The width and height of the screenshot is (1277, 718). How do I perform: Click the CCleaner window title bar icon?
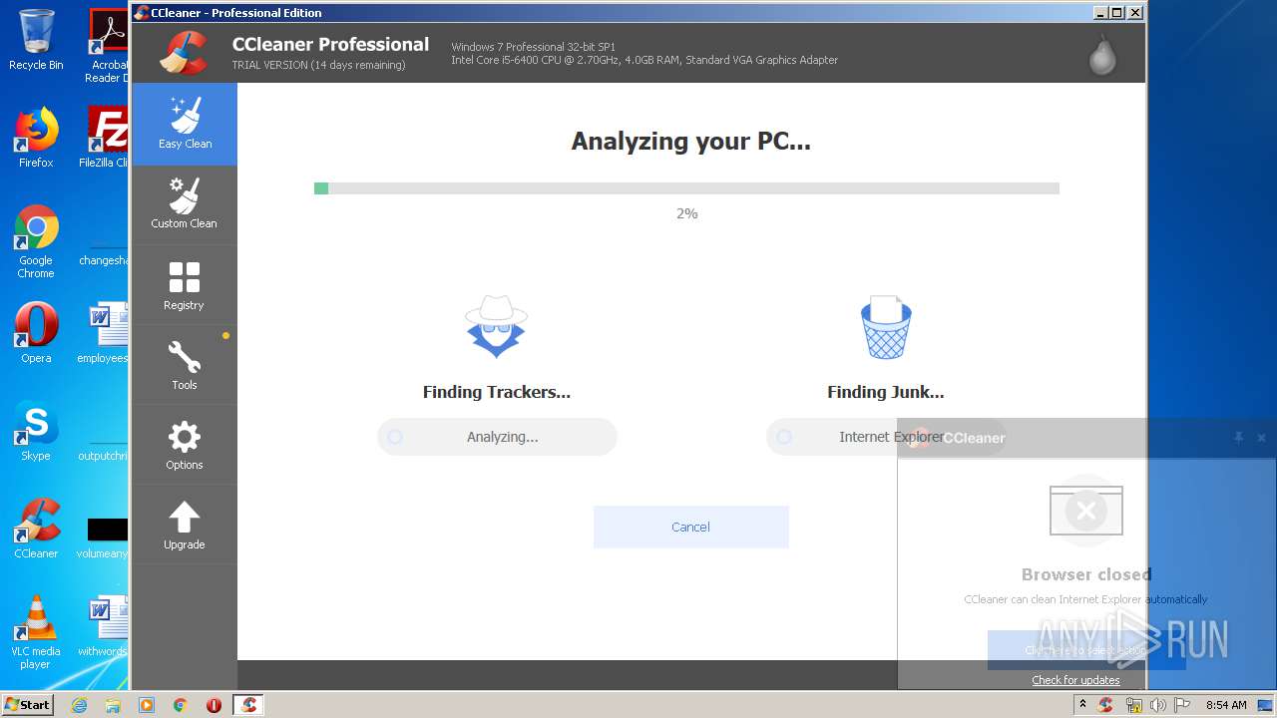point(142,13)
